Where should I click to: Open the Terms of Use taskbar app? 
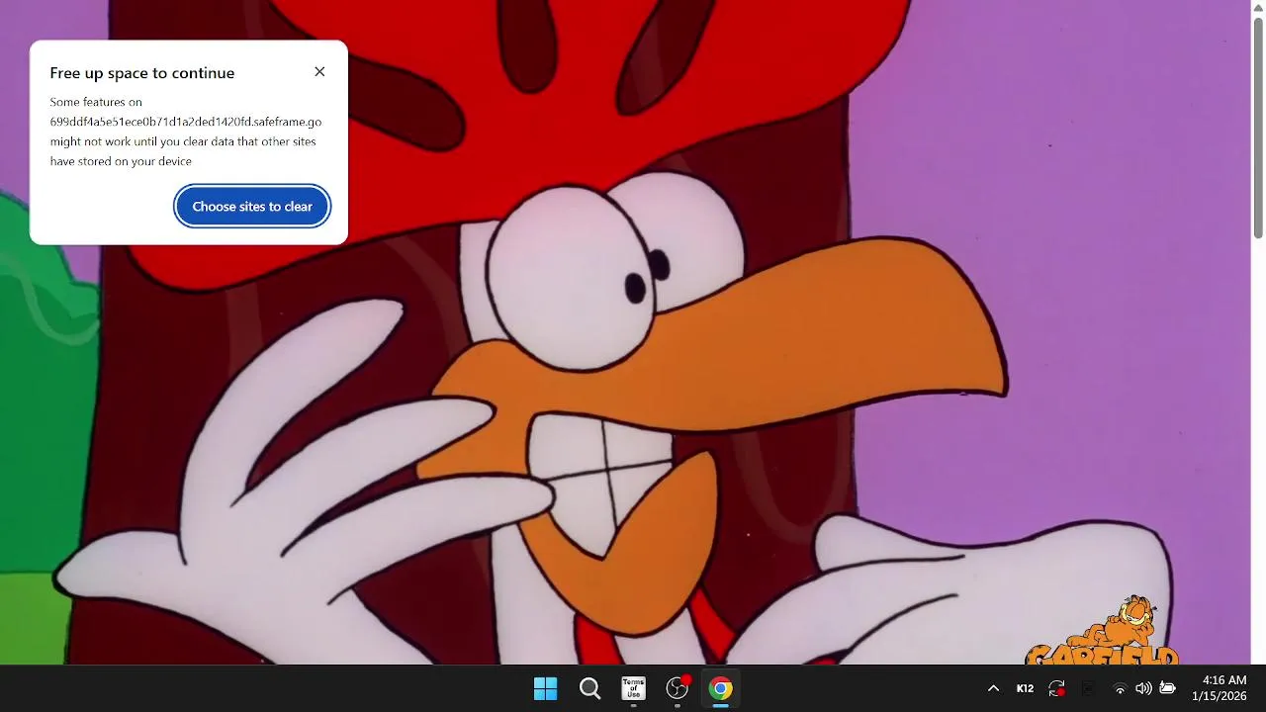(x=633, y=688)
